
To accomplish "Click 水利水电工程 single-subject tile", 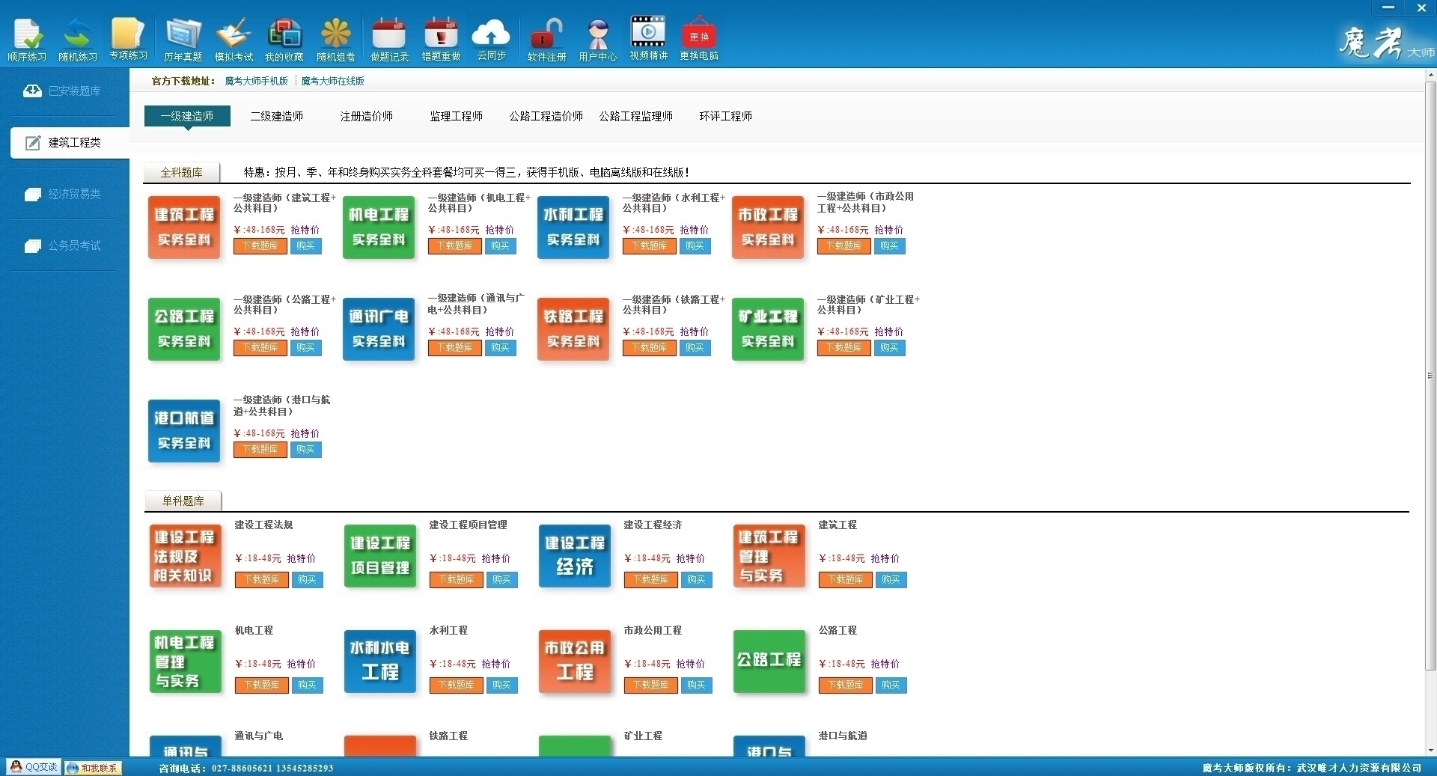I will [x=380, y=662].
